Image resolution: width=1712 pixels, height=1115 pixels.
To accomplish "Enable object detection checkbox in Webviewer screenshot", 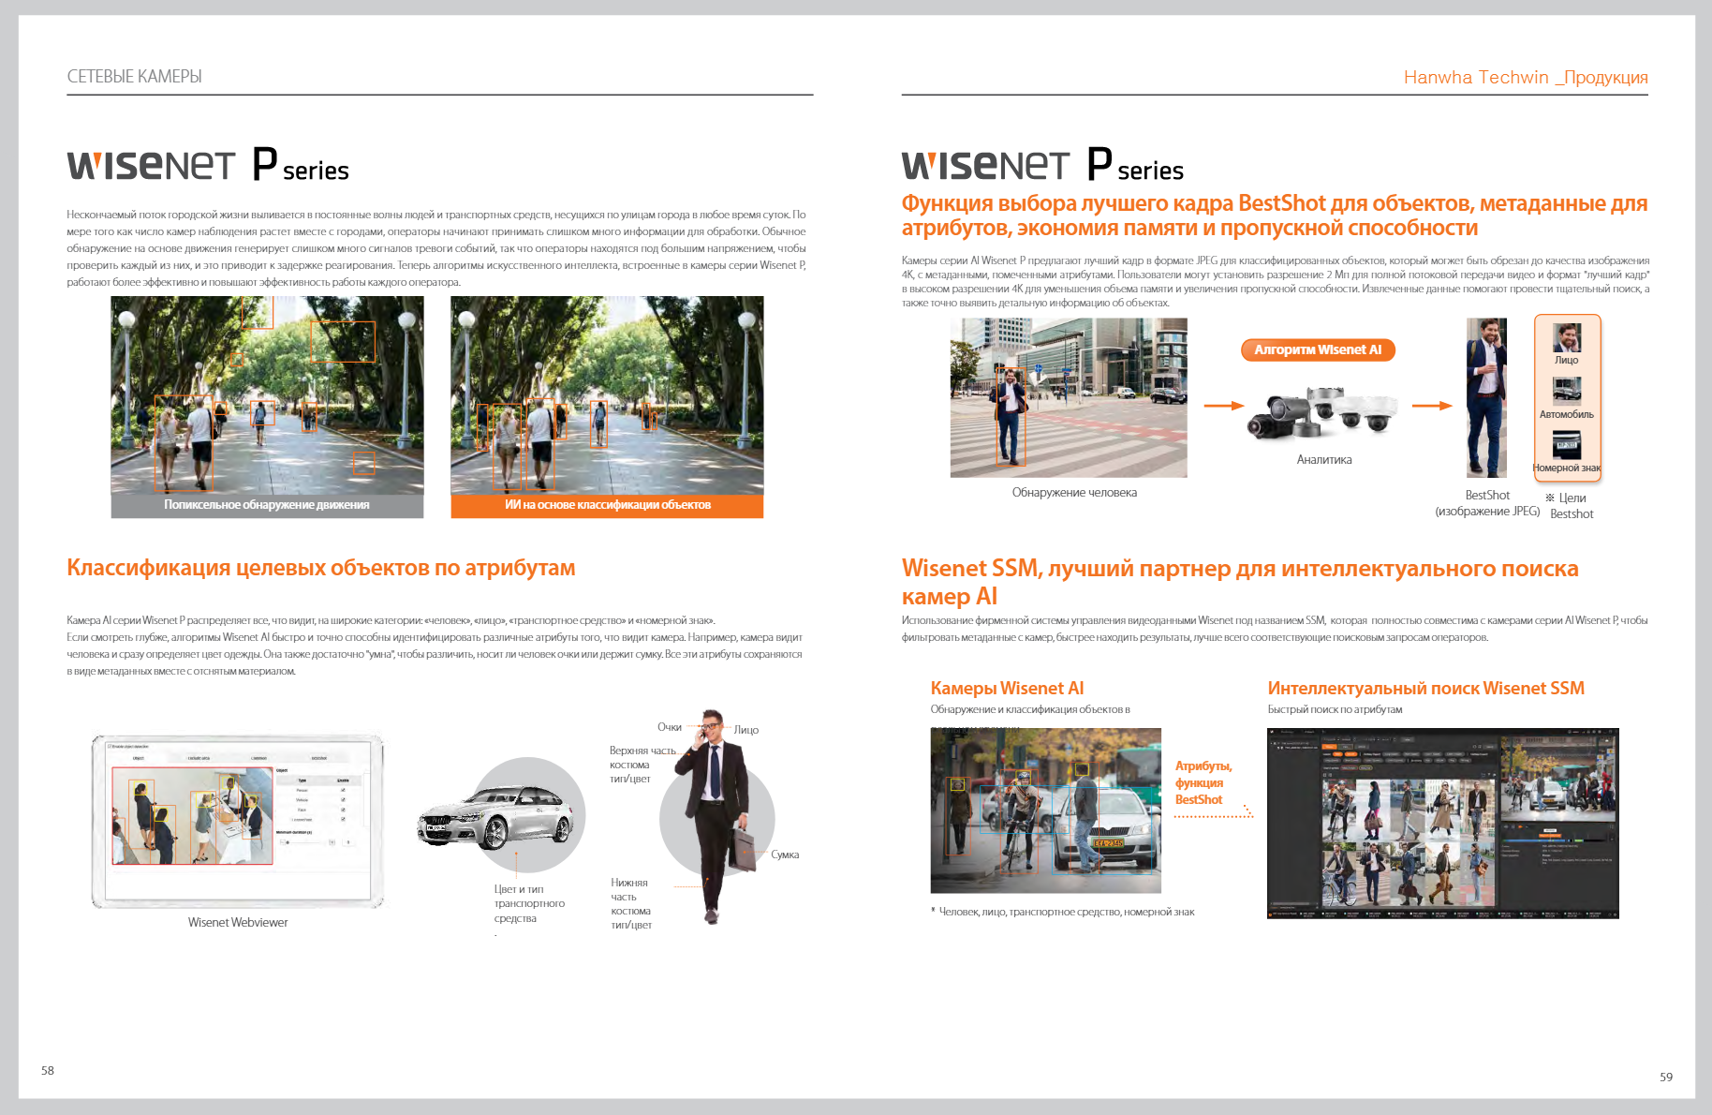I will tap(110, 746).
